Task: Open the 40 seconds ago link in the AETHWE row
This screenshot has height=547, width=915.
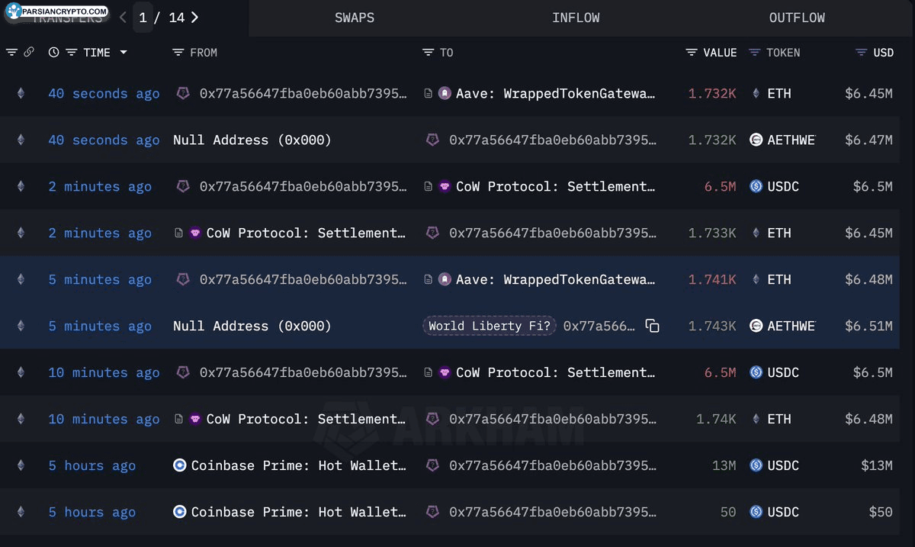Action: tap(104, 140)
